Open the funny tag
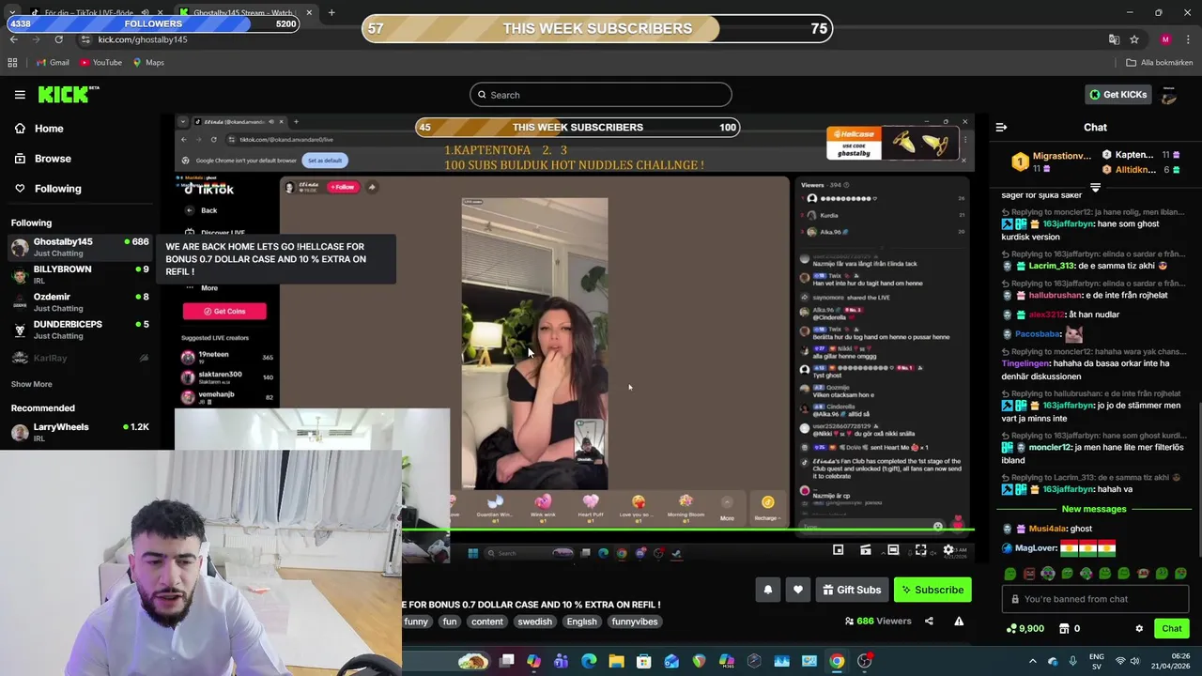The image size is (1202, 676). 416,622
